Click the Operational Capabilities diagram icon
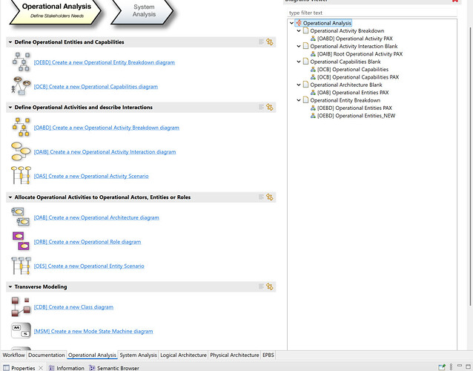The height and width of the screenshot is (371, 473). pyautogui.click(x=21, y=86)
